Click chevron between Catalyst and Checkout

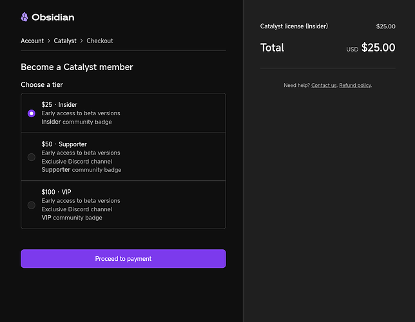(x=81, y=41)
